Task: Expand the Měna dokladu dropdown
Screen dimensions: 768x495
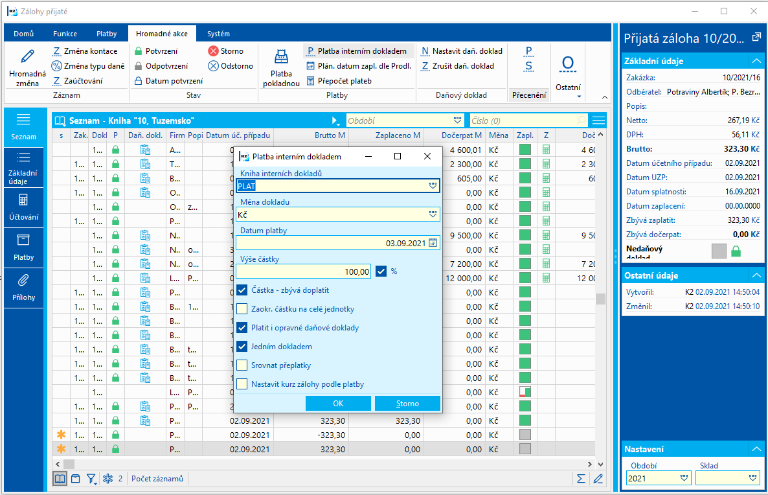Action: 433,214
